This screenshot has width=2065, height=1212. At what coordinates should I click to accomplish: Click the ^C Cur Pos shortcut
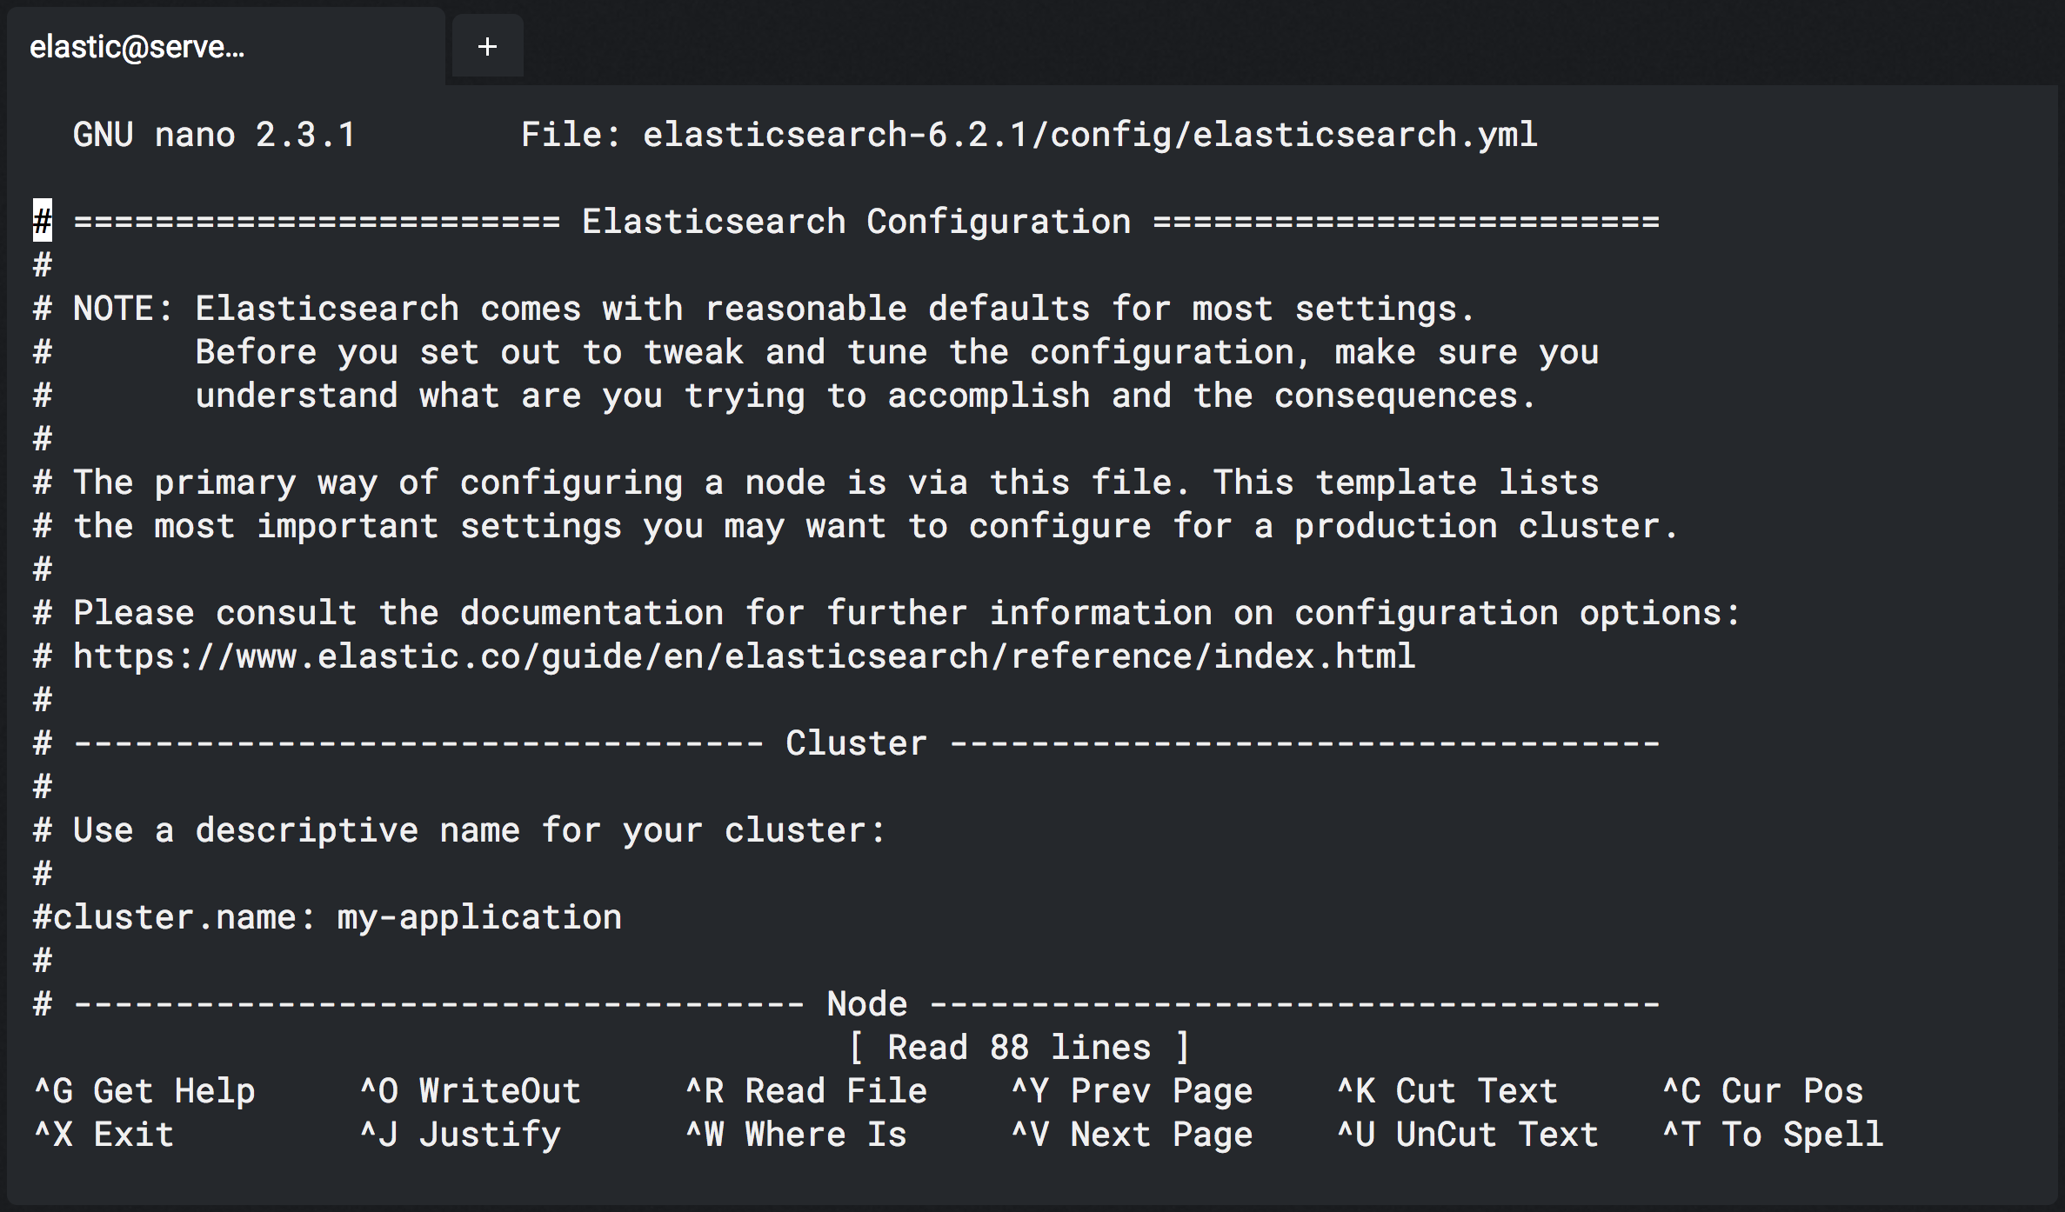click(x=1763, y=1091)
